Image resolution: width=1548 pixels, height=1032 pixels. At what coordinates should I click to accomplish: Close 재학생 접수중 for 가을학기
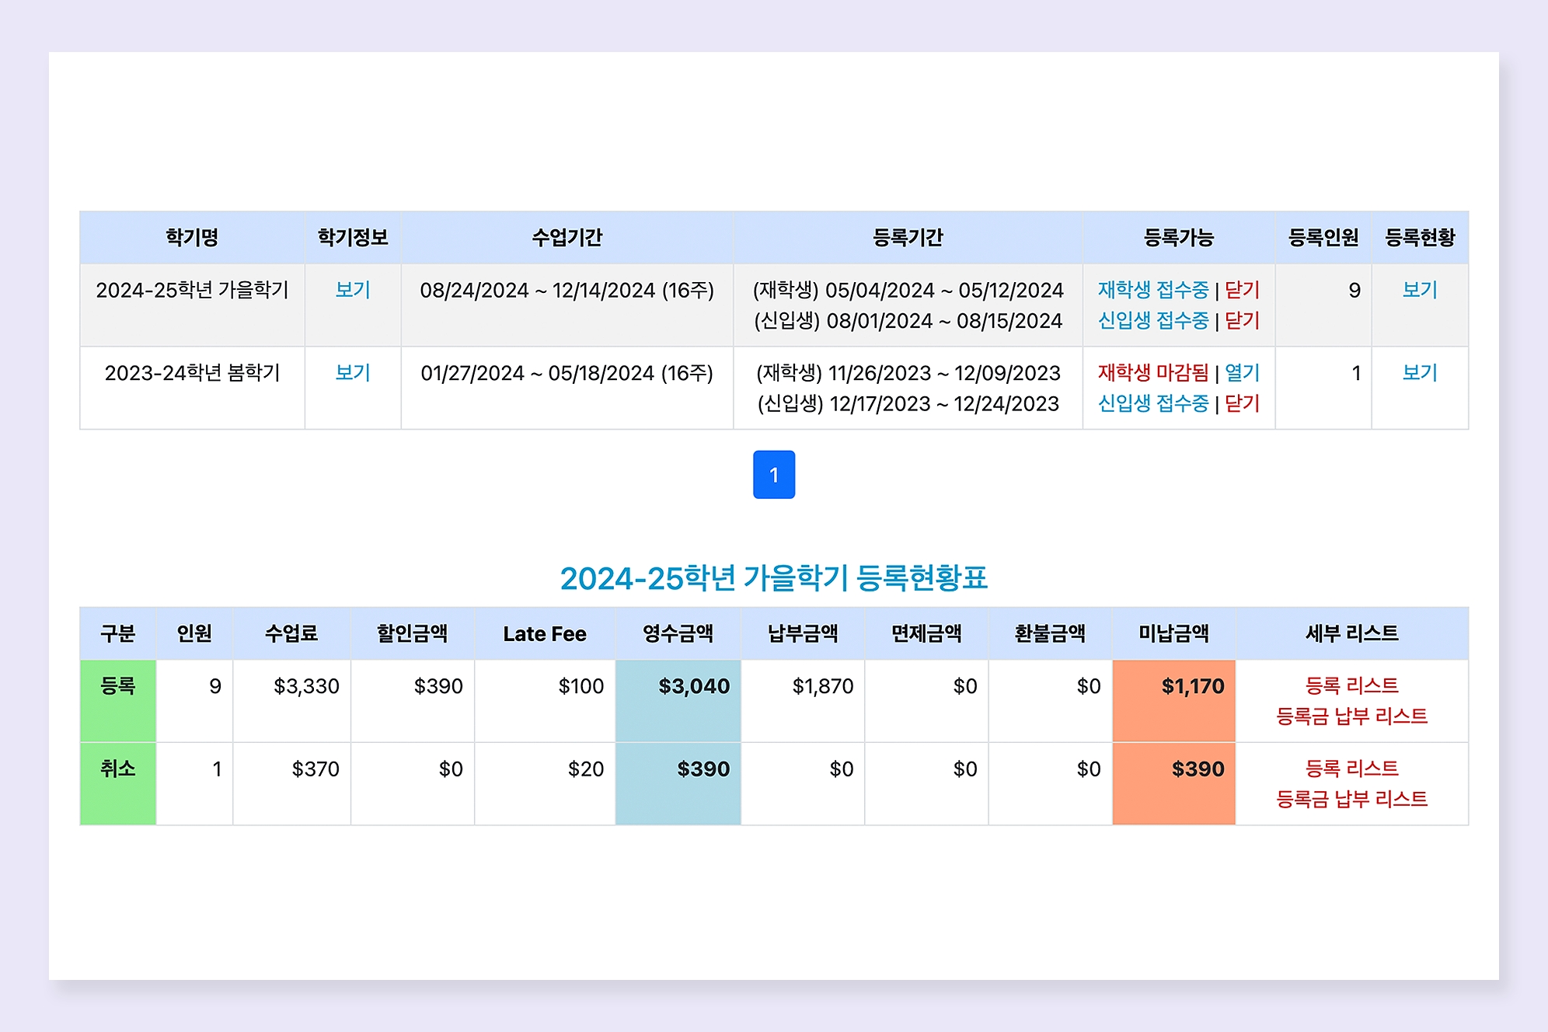[x=1242, y=290]
